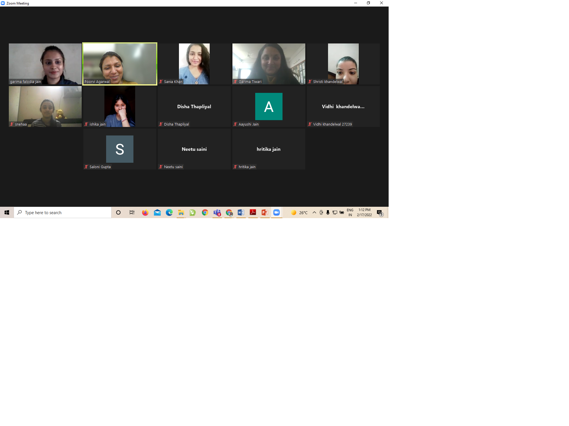Click the Type here to search box

point(63,212)
